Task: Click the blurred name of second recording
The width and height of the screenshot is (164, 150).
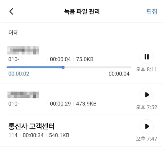Action: 23,95
